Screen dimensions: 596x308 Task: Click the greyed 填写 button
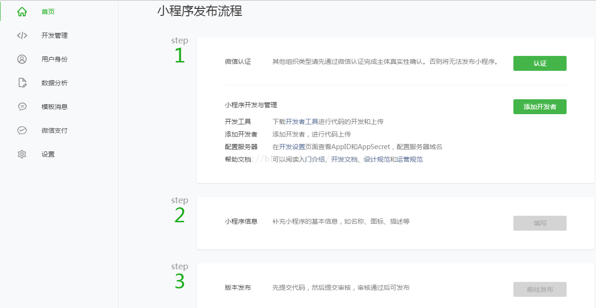click(x=540, y=223)
